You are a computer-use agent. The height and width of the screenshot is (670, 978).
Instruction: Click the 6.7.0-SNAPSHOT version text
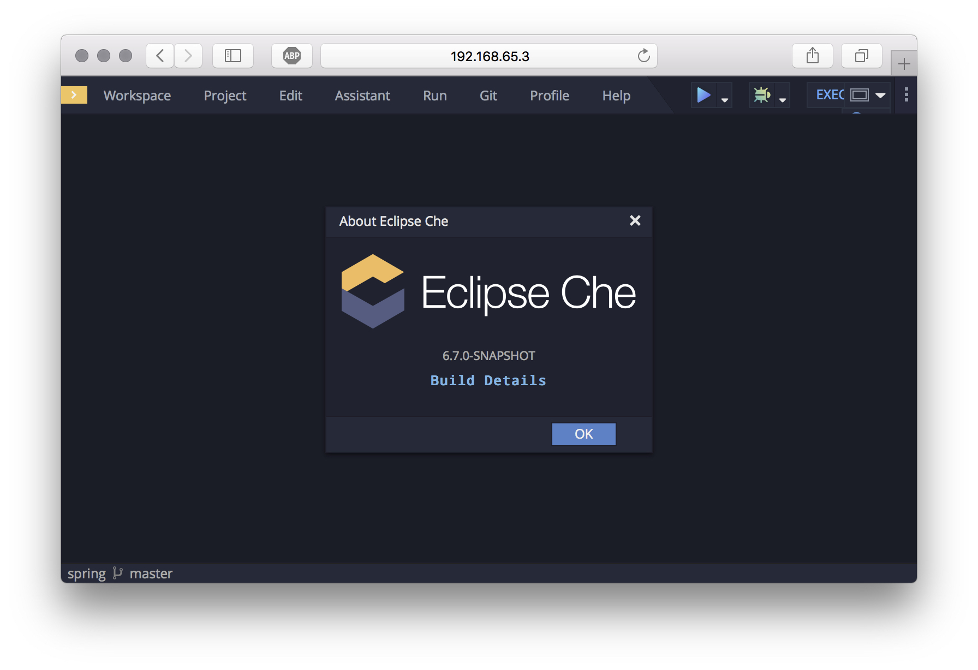click(x=488, y=356)
